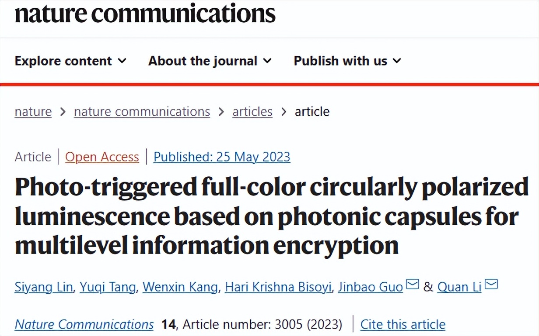Click the italic Nature Communications journal link

click(x=84, y=324)
